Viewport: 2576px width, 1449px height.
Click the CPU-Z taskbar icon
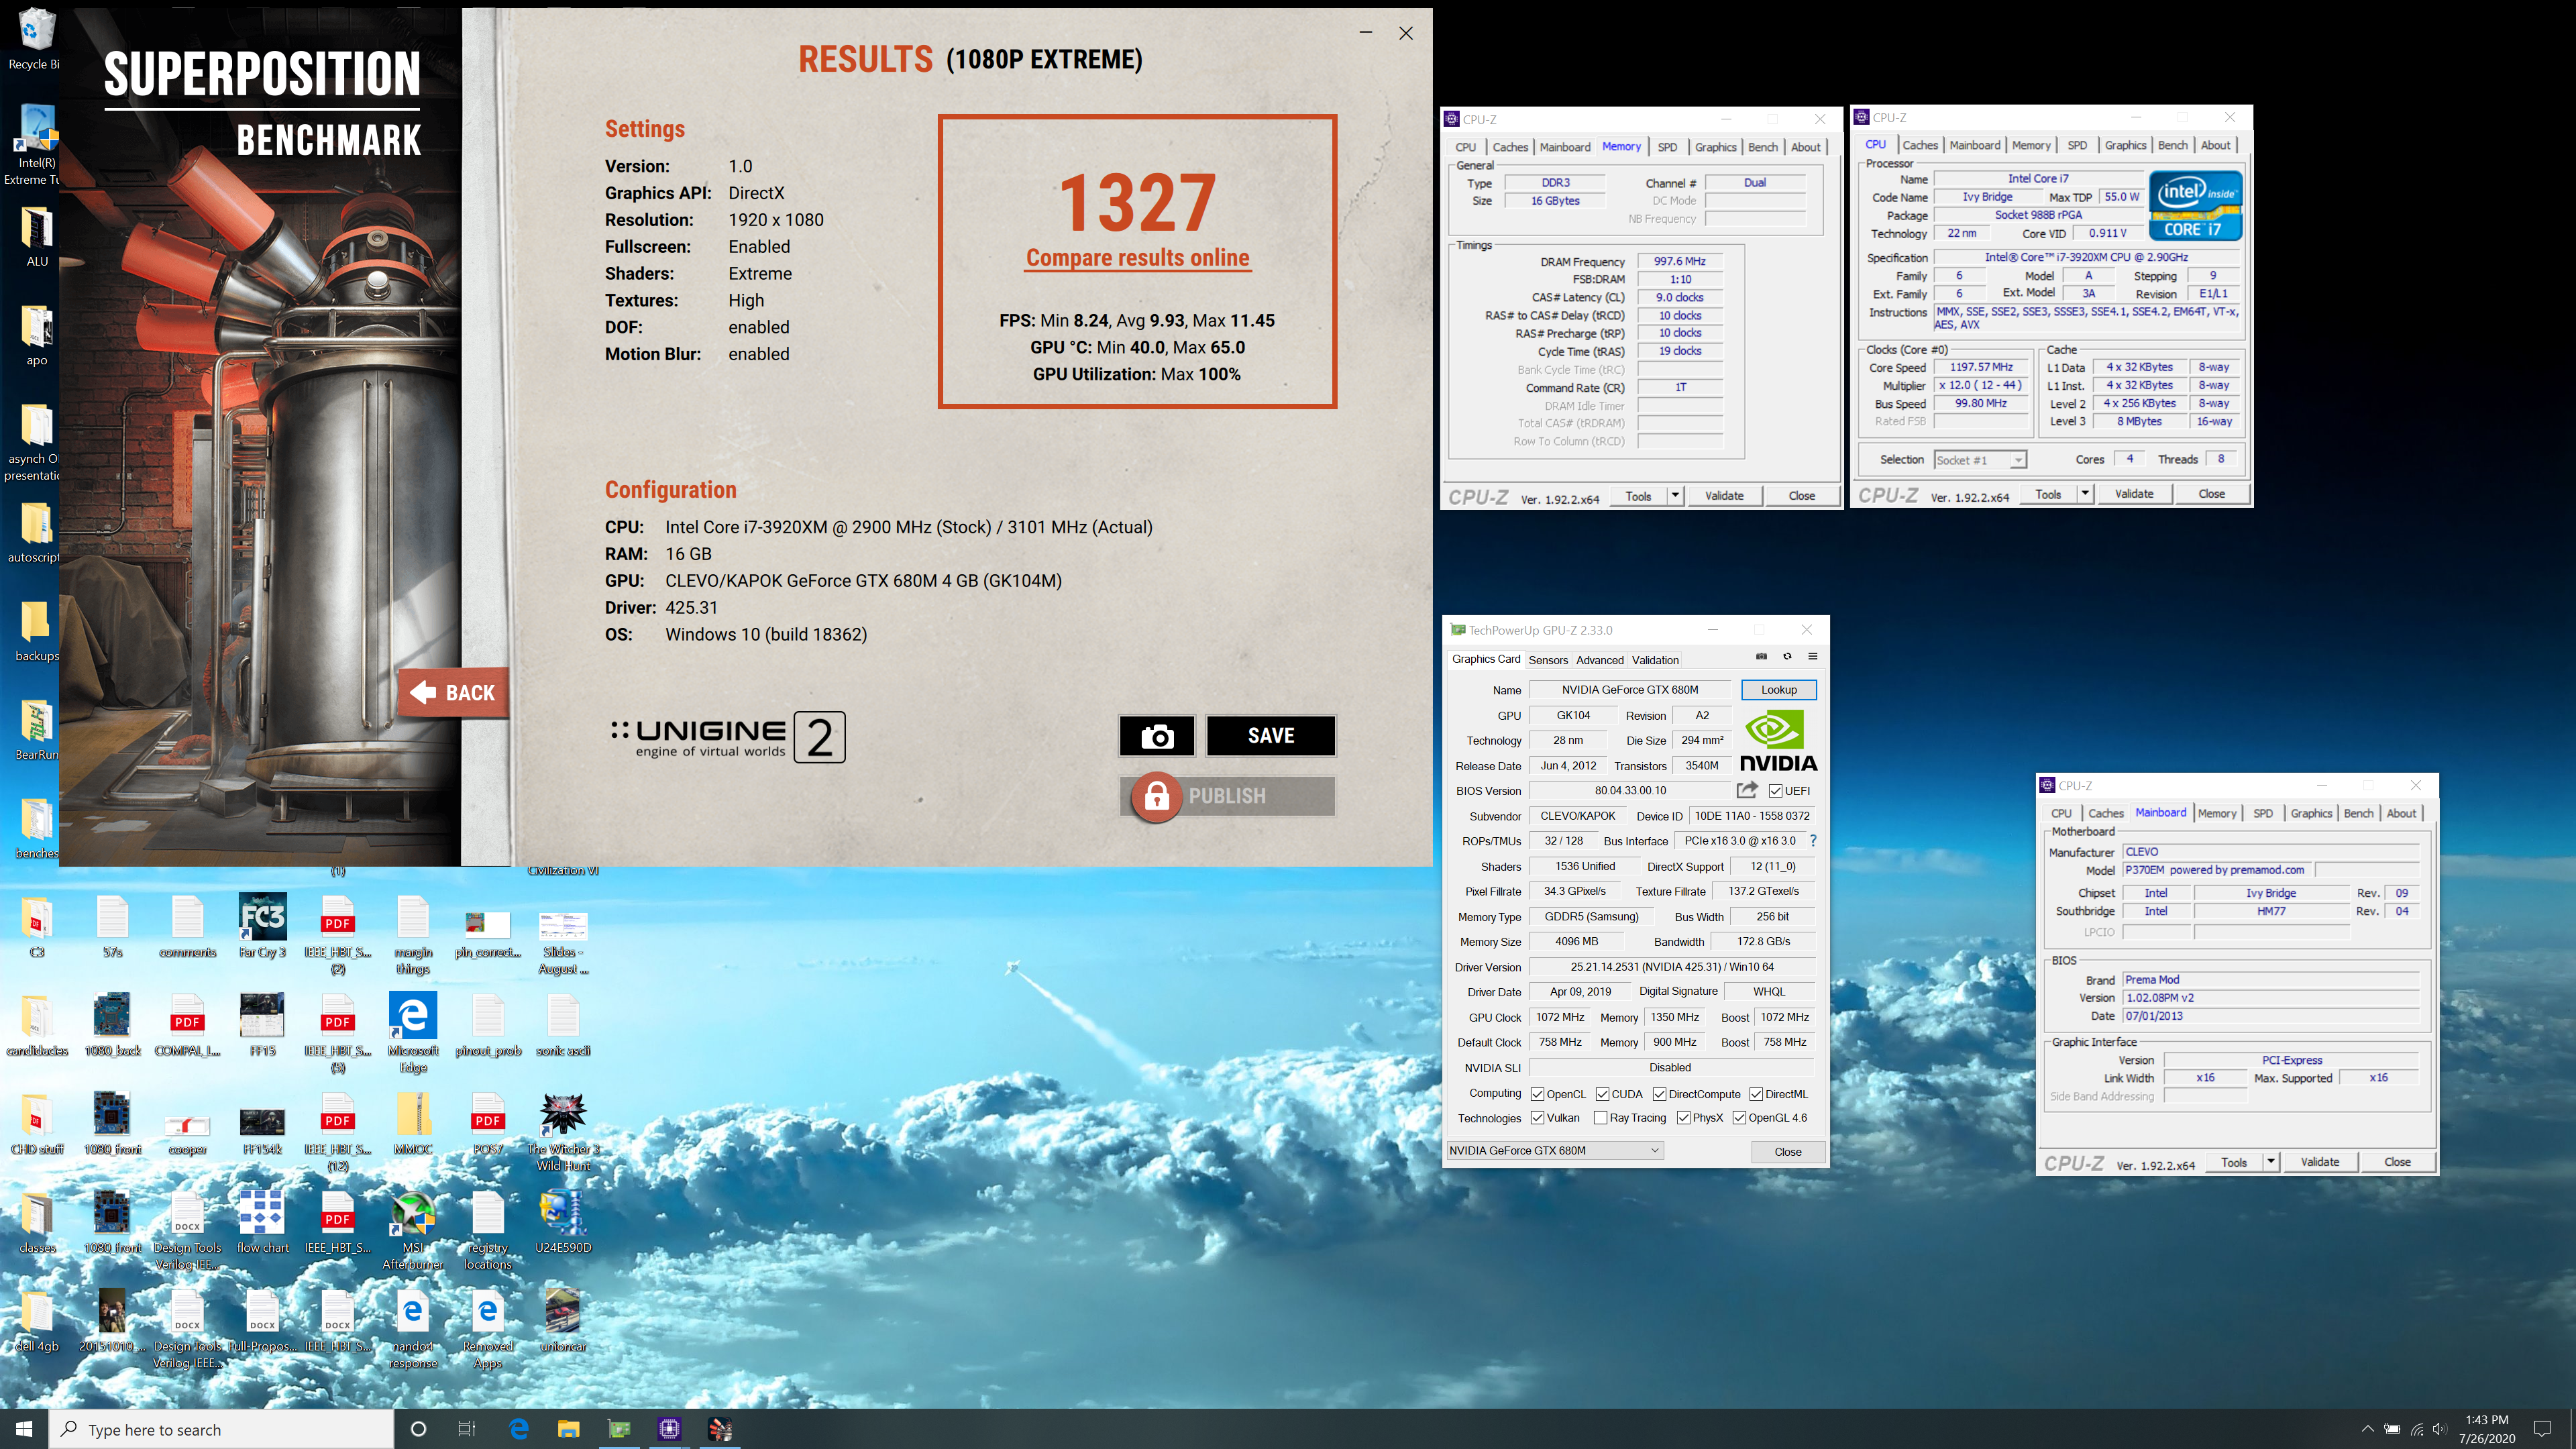click(x=669, y=1429)
